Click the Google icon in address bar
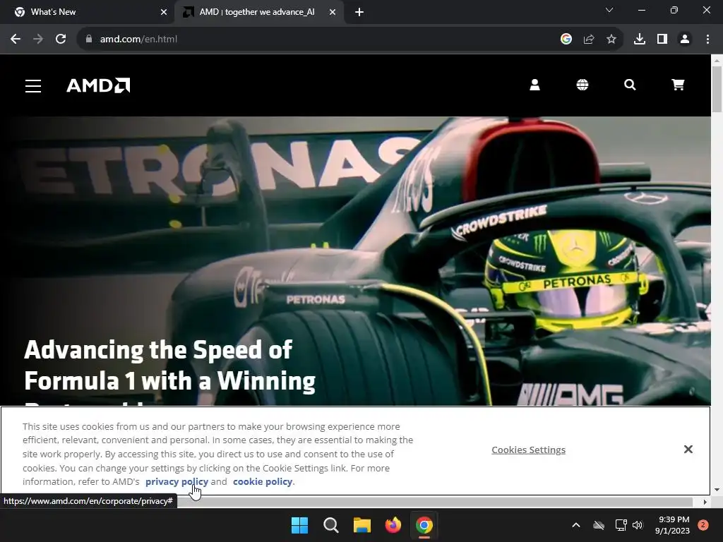The height and width of the screenshot is (542, 723). 566,40
